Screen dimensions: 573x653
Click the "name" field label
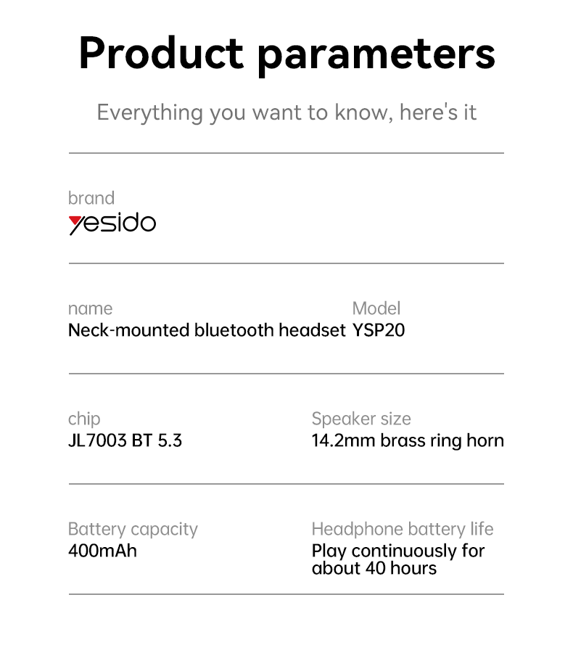90,308
